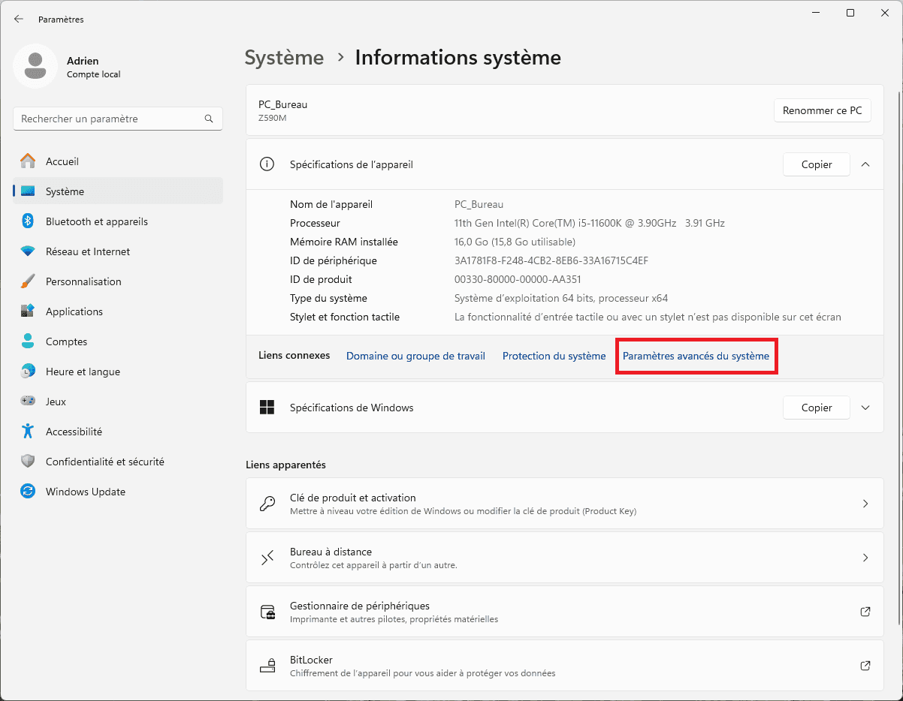
Task: Click Renommer ce PC button
Action: pyautogui.click(x=823, y=110)
